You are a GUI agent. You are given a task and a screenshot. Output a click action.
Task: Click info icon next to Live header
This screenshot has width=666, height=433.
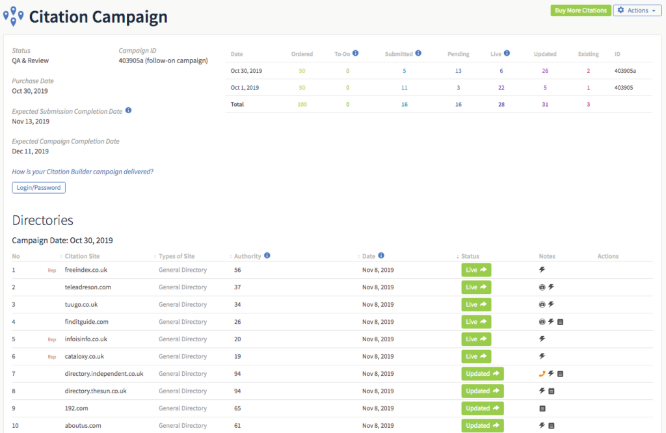(x=507, y=53)
